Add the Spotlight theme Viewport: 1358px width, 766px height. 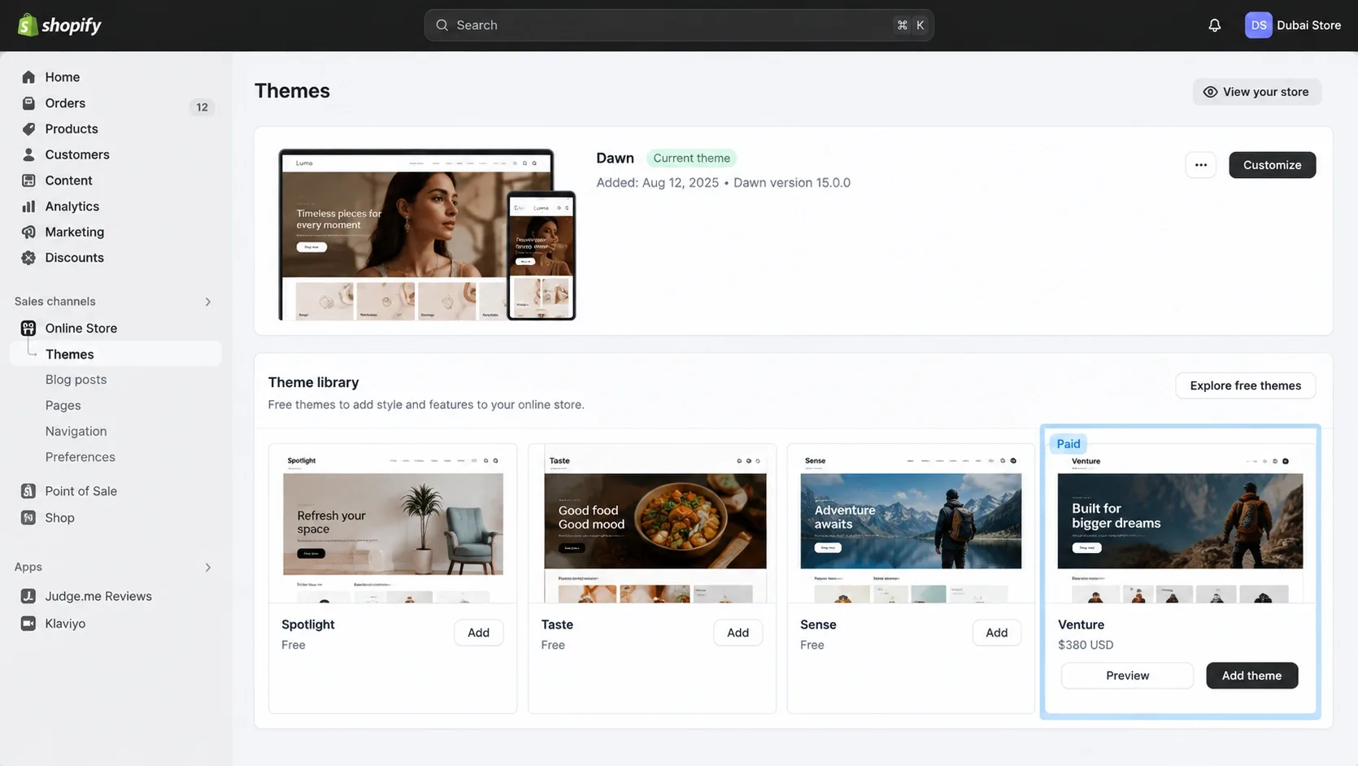point(478,633)
